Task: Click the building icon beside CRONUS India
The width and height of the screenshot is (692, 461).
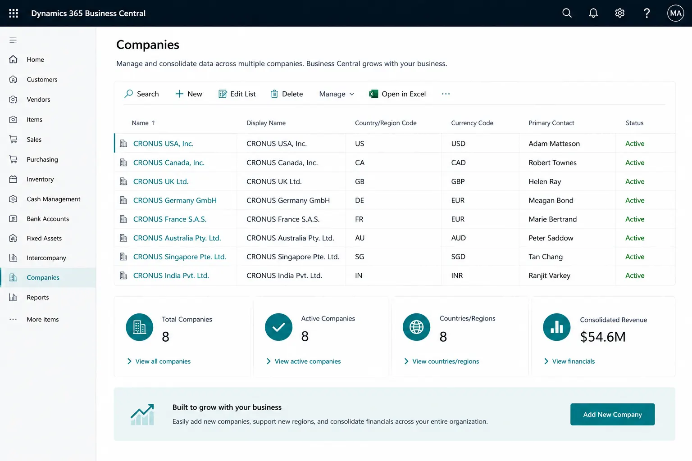Action: pyautogui.click(x=123, y=276)
